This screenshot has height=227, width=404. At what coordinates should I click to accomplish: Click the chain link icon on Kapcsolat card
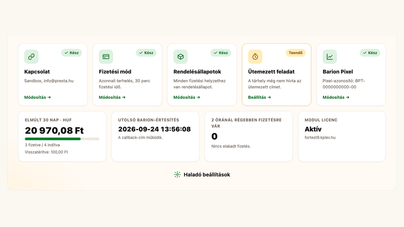[31, 56]
